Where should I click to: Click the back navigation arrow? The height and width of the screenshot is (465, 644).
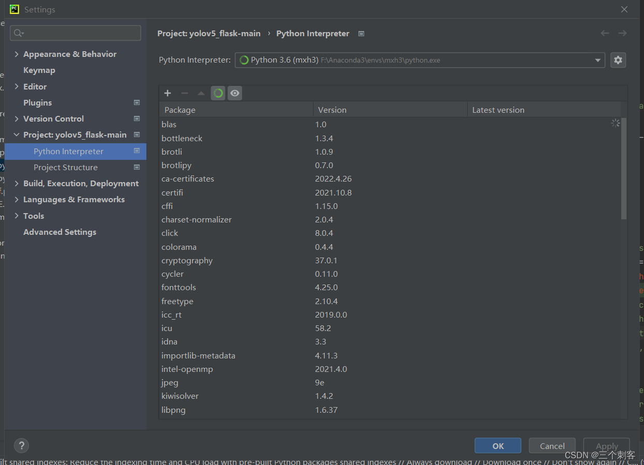(x=605, y=33)
